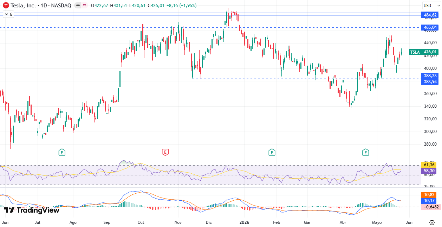Click the Oct label on time axis
442x227 pixels.
click(141, 222)
